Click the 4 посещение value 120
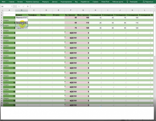156x121 pixels. point(132,28)
